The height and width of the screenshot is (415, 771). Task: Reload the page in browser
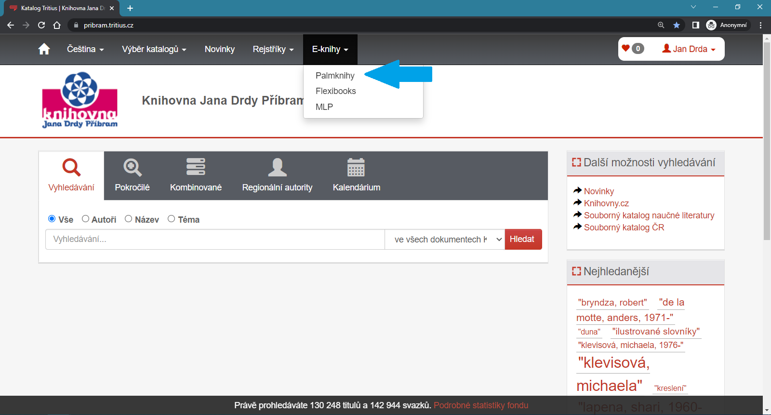(x=41, y=25)
